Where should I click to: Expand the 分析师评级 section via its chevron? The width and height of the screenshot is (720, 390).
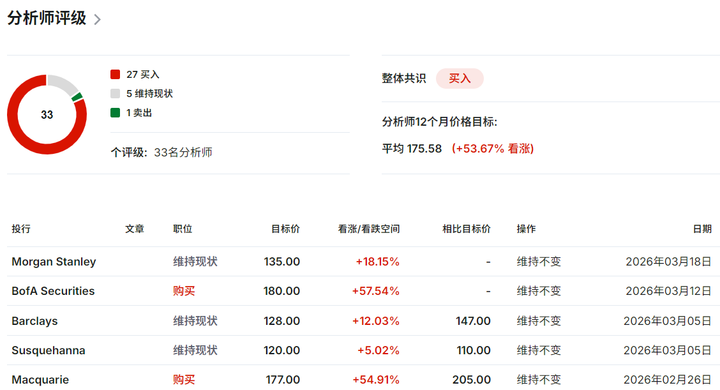point(97,19)
